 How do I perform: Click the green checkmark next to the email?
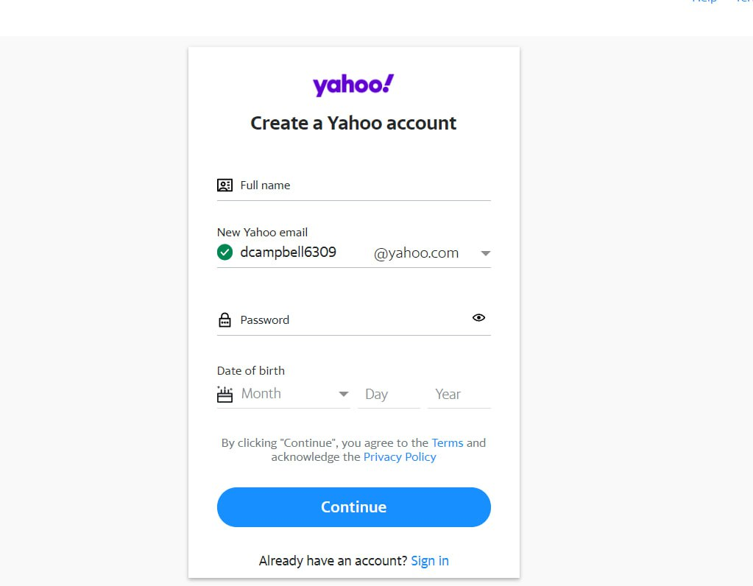pyautogui.click(x=225, y=253)
